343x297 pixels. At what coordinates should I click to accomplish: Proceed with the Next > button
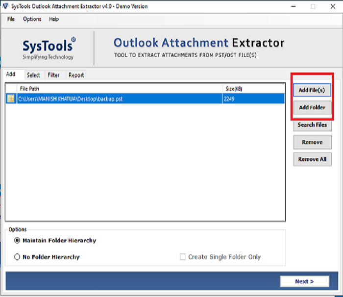click(304, 281)
